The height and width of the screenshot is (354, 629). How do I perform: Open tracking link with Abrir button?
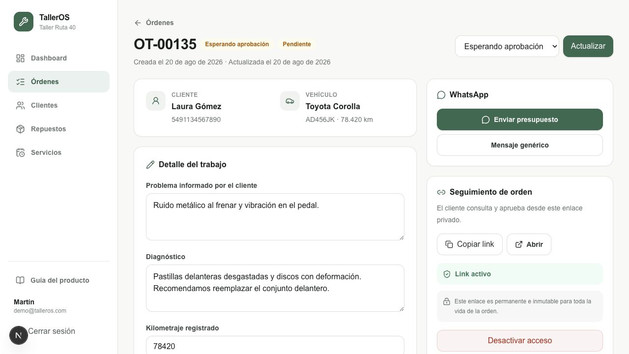pyautogui.click(x=529, y=244)
